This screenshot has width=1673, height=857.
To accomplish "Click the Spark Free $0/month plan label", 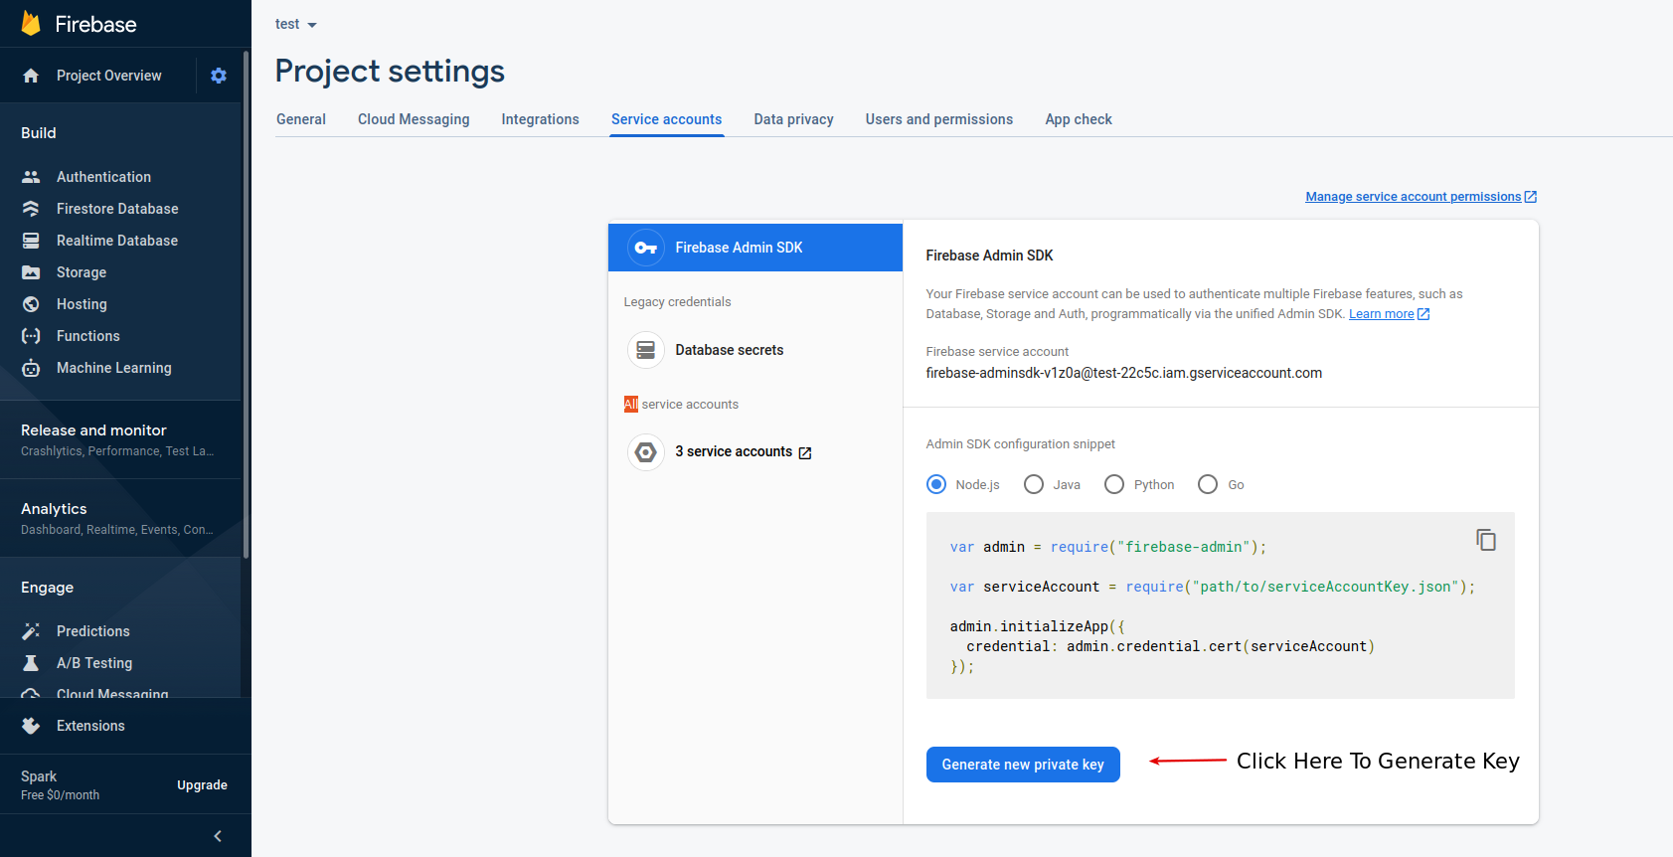I will click(x=60, y=784).
